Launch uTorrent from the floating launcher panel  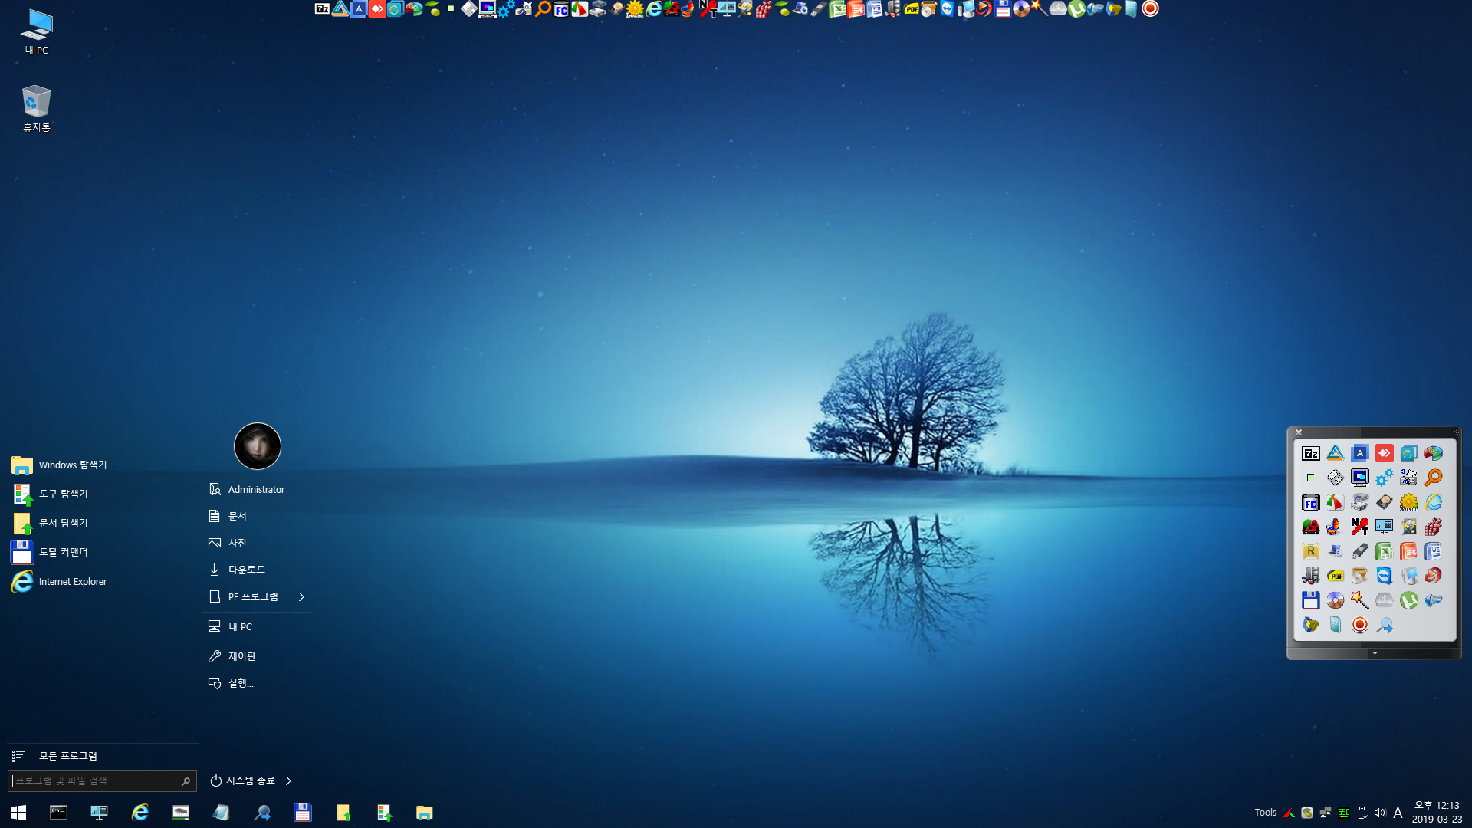click(1409, 600)
